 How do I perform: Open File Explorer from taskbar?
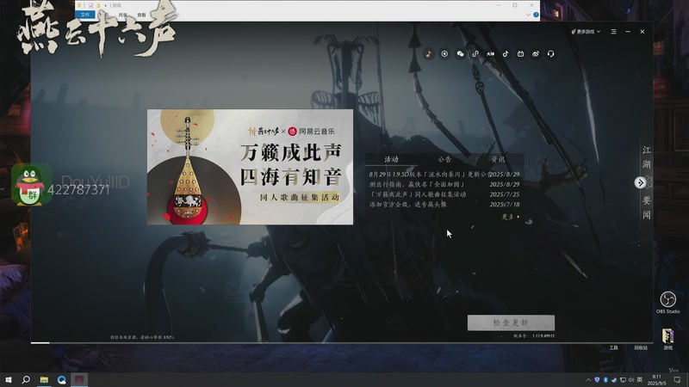coord(44,379)
